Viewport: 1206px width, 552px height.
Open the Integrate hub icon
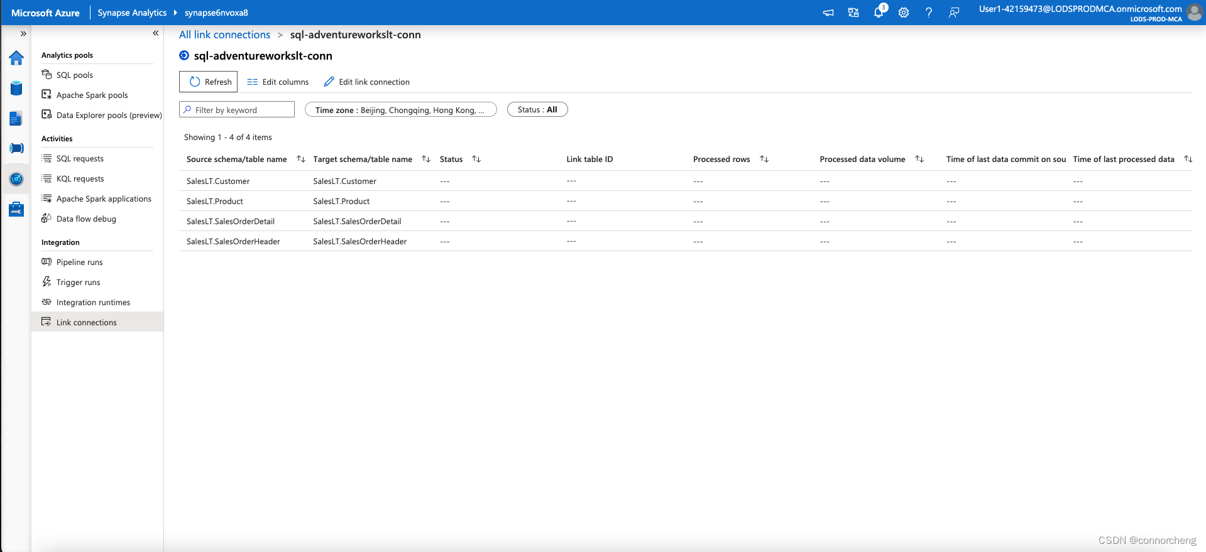[x=16, y=148]
